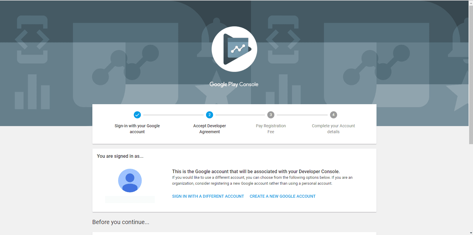Viewport: 473px width, 235px height.
Task: Click the step 3 circle icon
Action: (271, 115)
